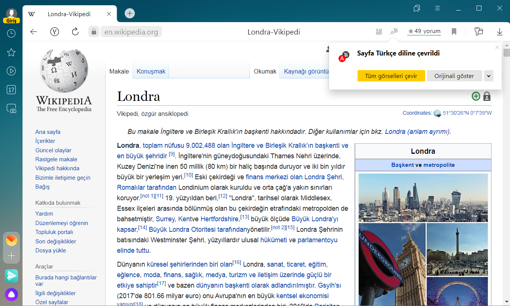Open the calendar 17 icon in sidebar
Viewport: 510px width, 306px height.
(11, 90)
